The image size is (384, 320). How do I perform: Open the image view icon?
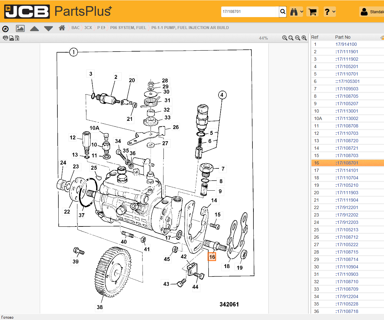(x=20, y=28)
